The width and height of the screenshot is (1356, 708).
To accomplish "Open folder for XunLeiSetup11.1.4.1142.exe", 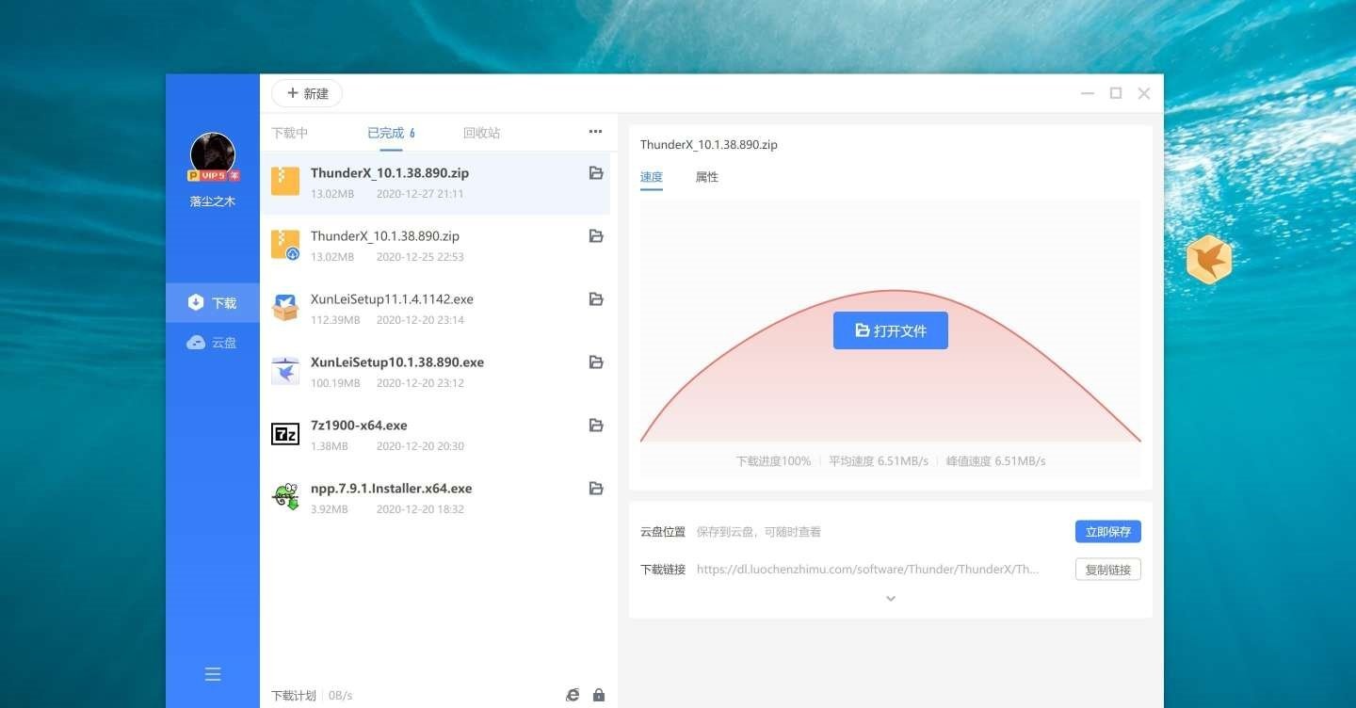I will [x=596, y=299].
